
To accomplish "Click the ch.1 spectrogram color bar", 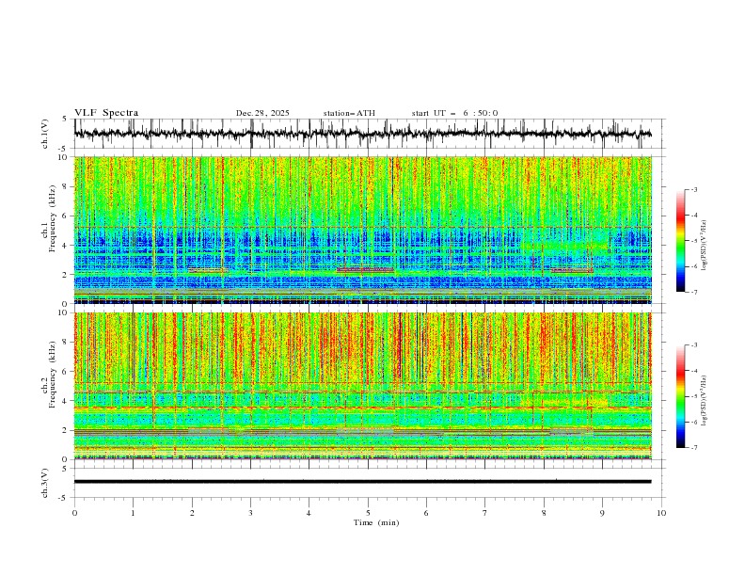I will pyautogui.click(x=680, y=241).
